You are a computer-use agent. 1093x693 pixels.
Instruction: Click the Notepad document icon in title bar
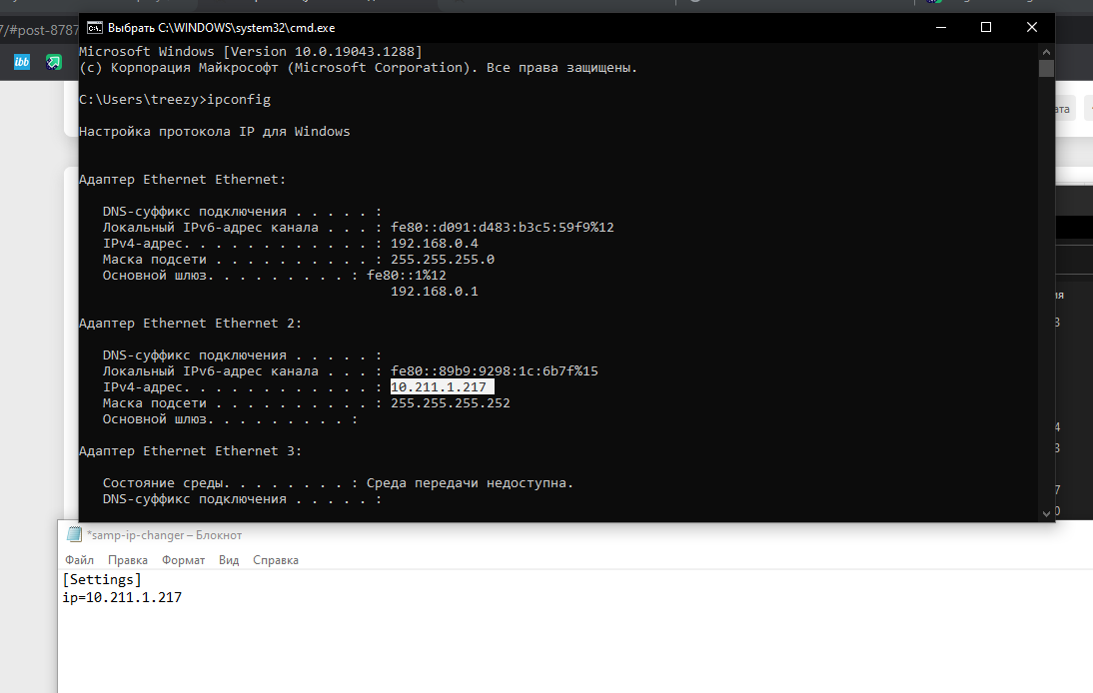coord(74,534)
